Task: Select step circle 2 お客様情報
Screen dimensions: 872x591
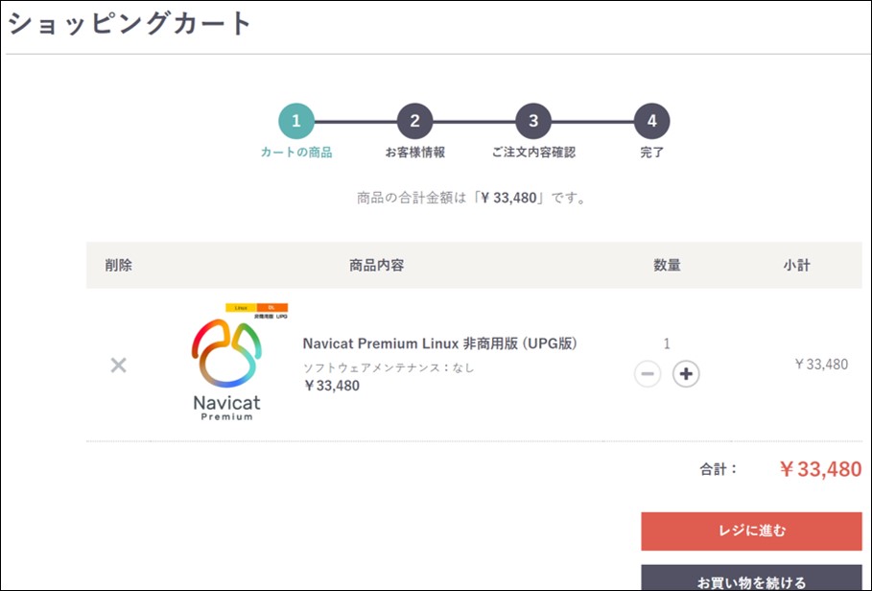Action: click(414, 119)
